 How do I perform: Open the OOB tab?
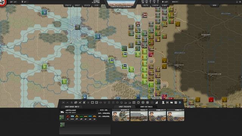click(x=96, y=5)
